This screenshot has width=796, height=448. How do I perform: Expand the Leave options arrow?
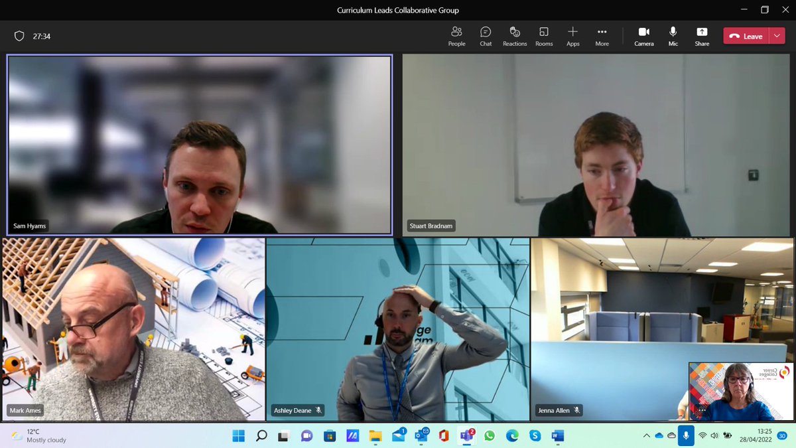point(777,37)
